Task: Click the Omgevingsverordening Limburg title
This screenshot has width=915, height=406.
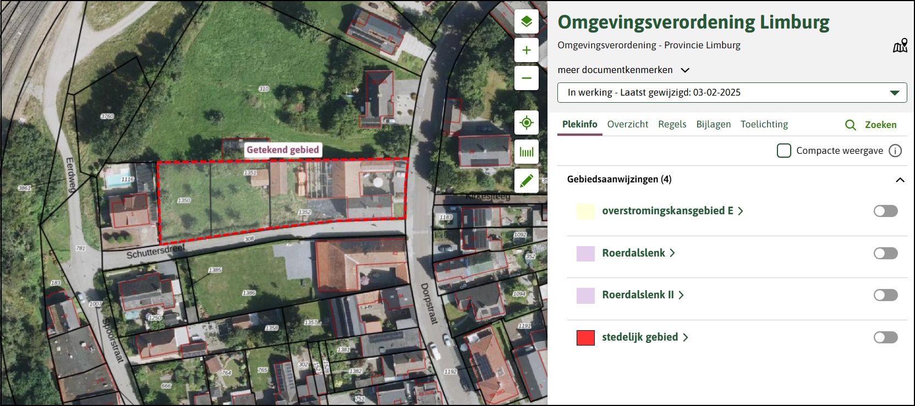Action: click(x=693, y=23)
